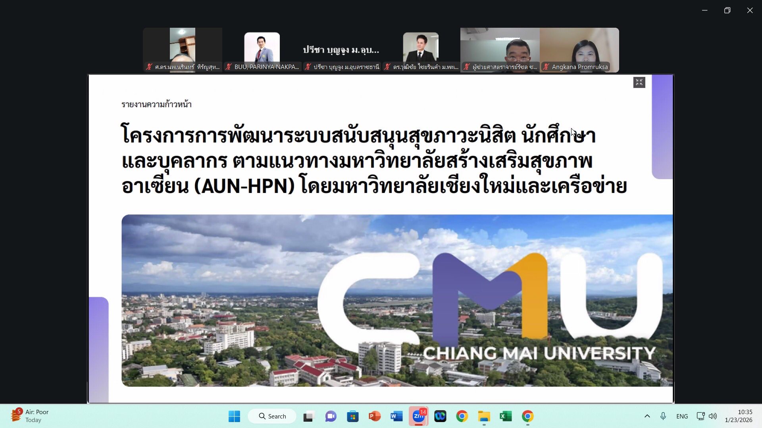The image size is (762, 428).
Task: Expand hidden icons in the system tray
Action: [647, 416]
